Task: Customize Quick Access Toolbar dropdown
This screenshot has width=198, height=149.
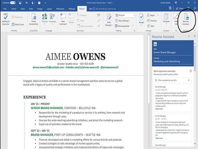Action: pyautogui.click(x=45, y=3)
